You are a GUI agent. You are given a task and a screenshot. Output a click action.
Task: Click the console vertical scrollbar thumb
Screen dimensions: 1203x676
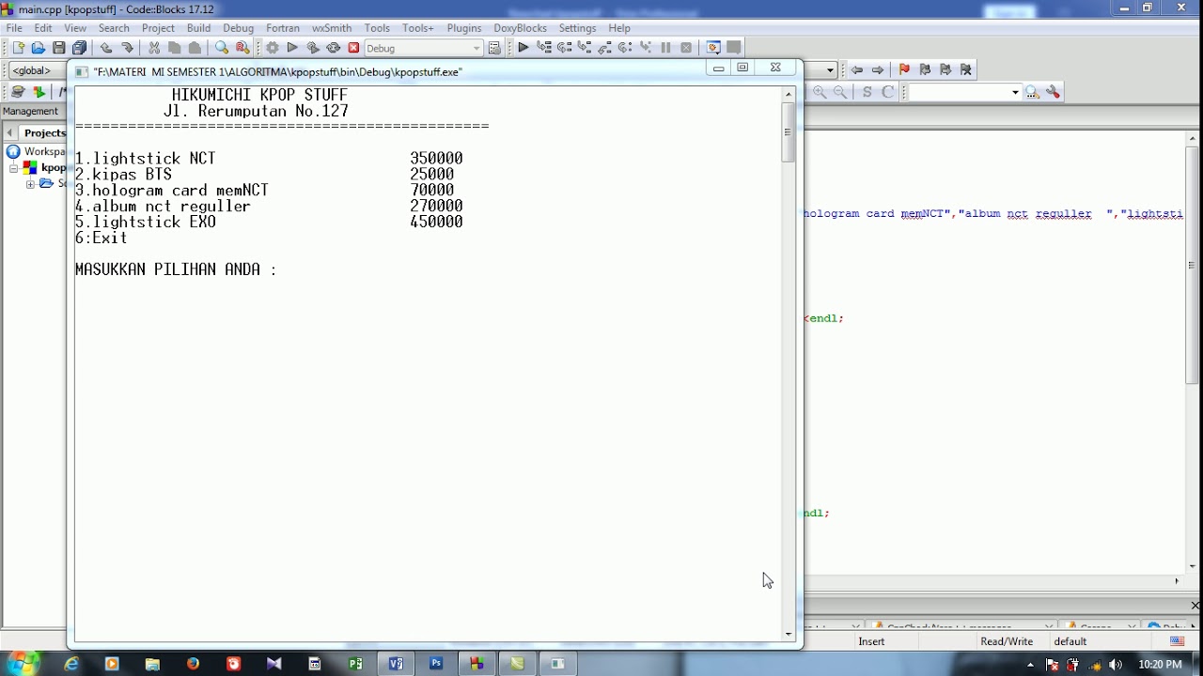788,131
